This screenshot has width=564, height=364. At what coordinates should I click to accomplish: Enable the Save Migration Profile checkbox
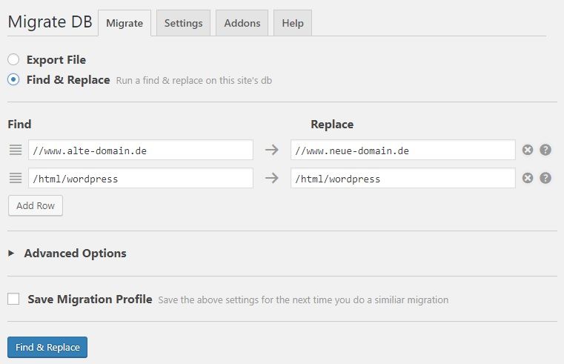(x=13, y=299)
